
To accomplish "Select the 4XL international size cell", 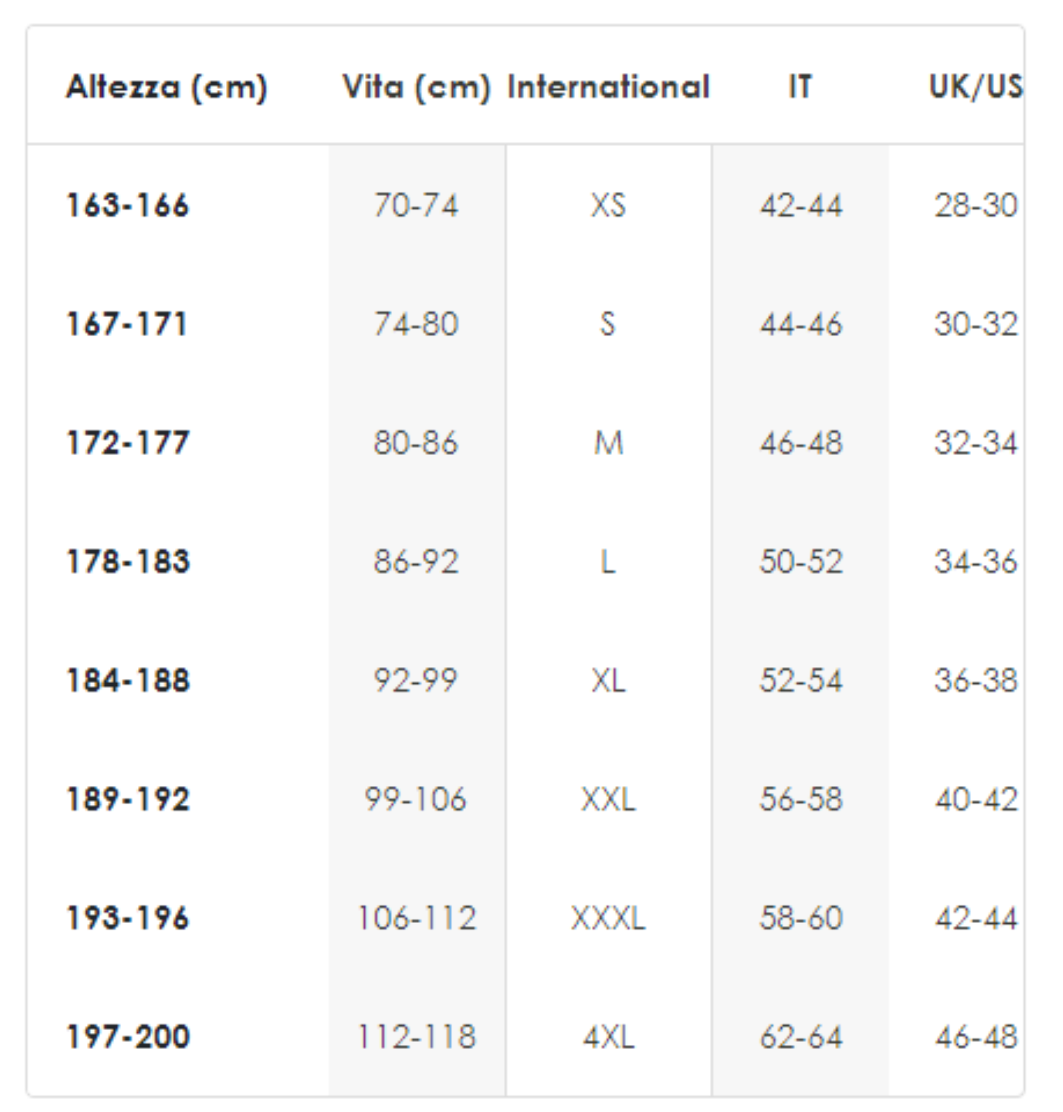I will coord(608,1037).
